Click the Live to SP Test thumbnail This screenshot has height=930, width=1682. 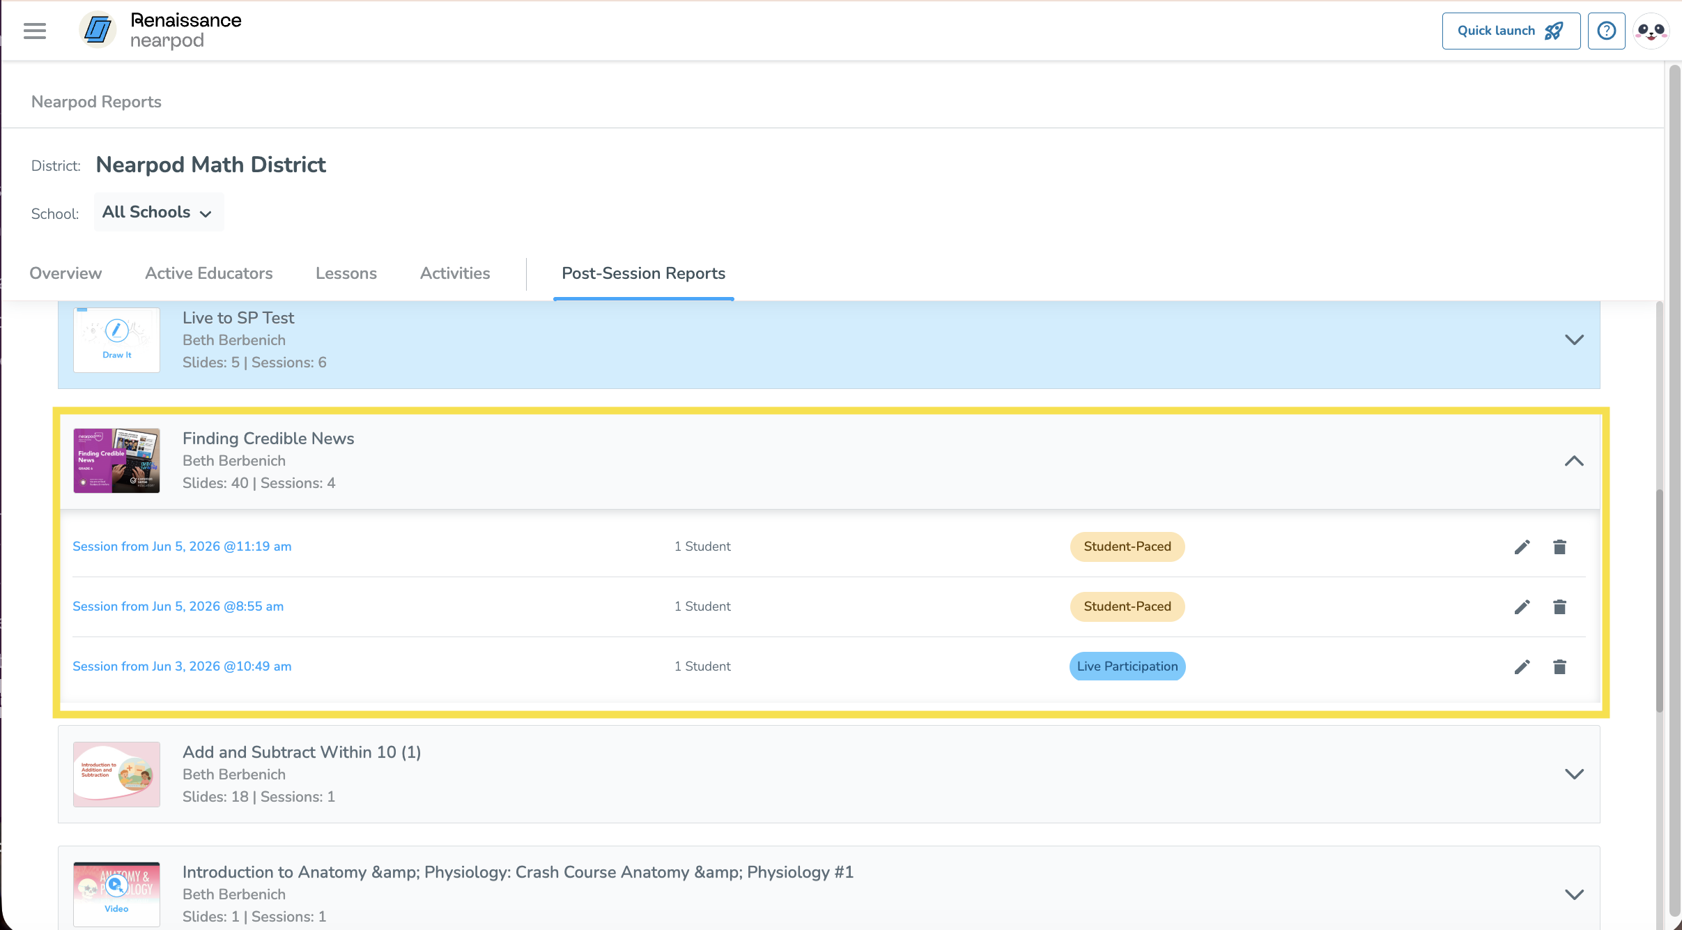click(117, 340)
